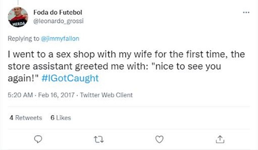
Task: Select the Feb 16, 2017 date
Action: (x=56, y=95)
